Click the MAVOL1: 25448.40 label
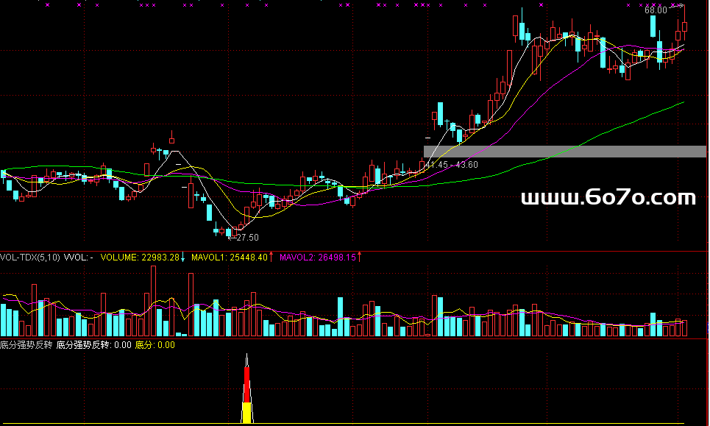 229,258
